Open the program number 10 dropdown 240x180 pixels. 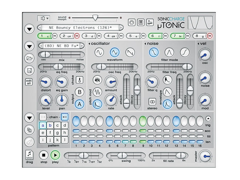pyautogui.click(x=43, y=18)
